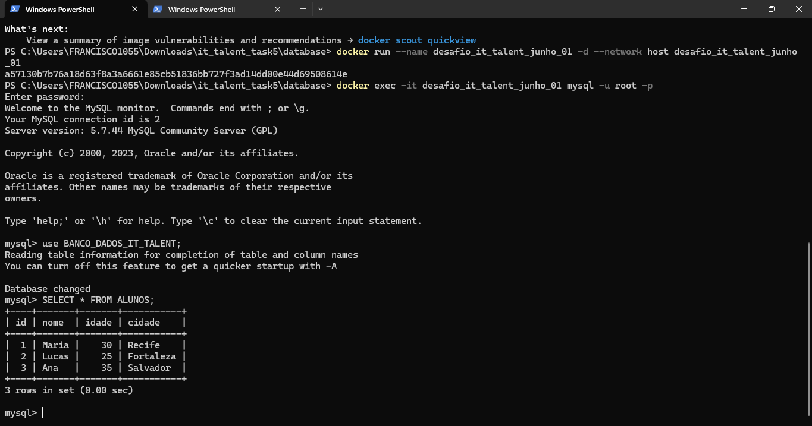Screen dimensions: 812x426
Task: Click the 'Lucas' cell in results table
Action: point(55,356)
